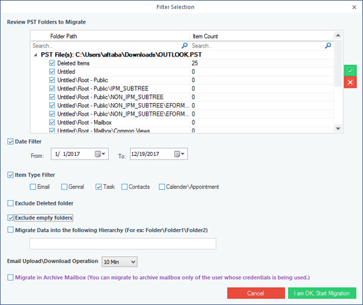Check the Email item type

tap(33, 187)
